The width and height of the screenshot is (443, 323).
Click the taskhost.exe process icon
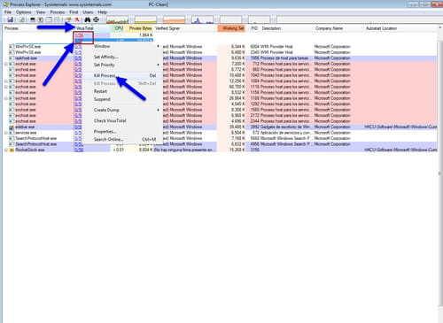pyautogui.click(x=12, y=58)
